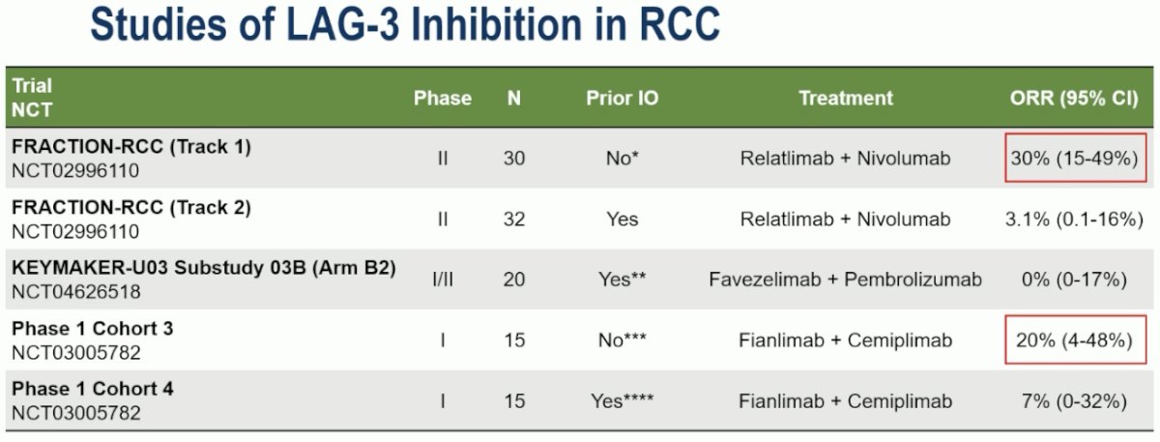
Task: Click the red-boxed 20% (4-48%) value
Action: pos(1074,339)
